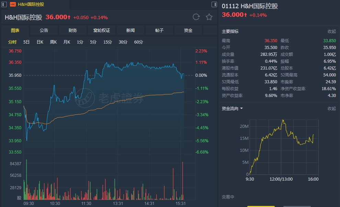Image resolution: width=340 pixels, height=207 pixels.
Task: Click the 20M label on fund flow chart
Action: (244, 126)
